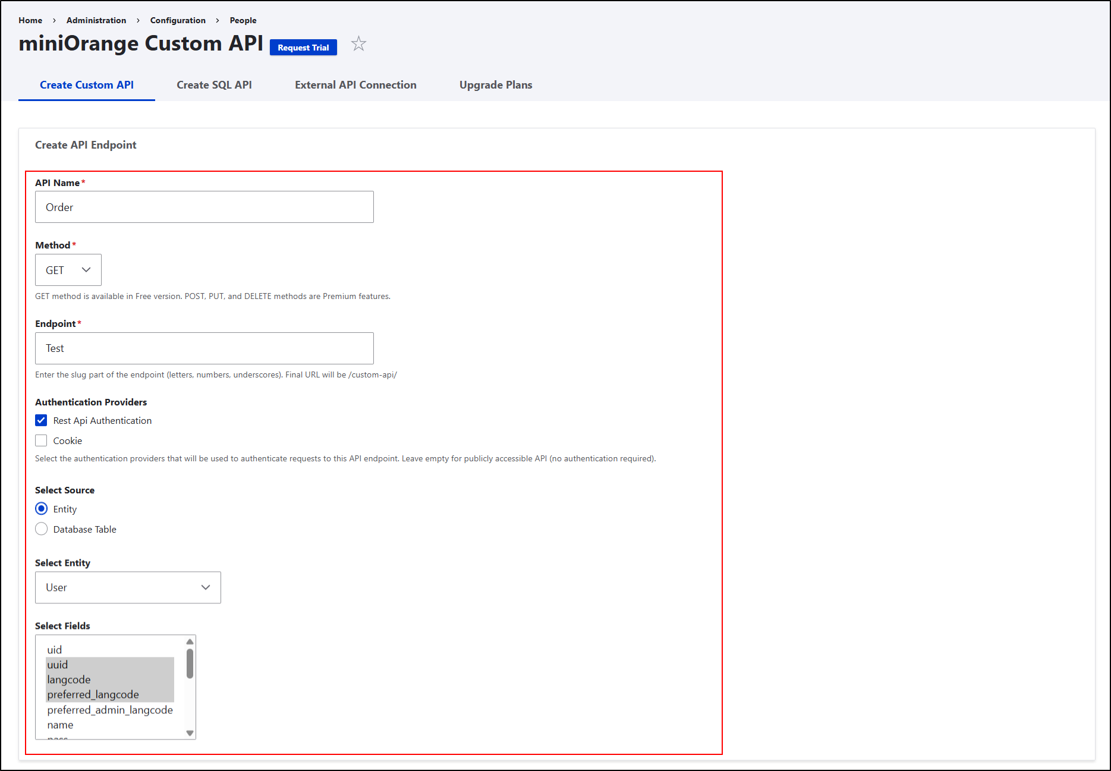
Task: Select uuid in the fields list
Action: click(x=110, y=665)
